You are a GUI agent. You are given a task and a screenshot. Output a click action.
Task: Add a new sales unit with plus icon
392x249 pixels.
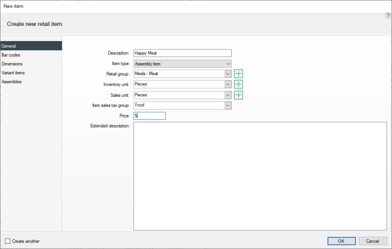pos(239,95)
